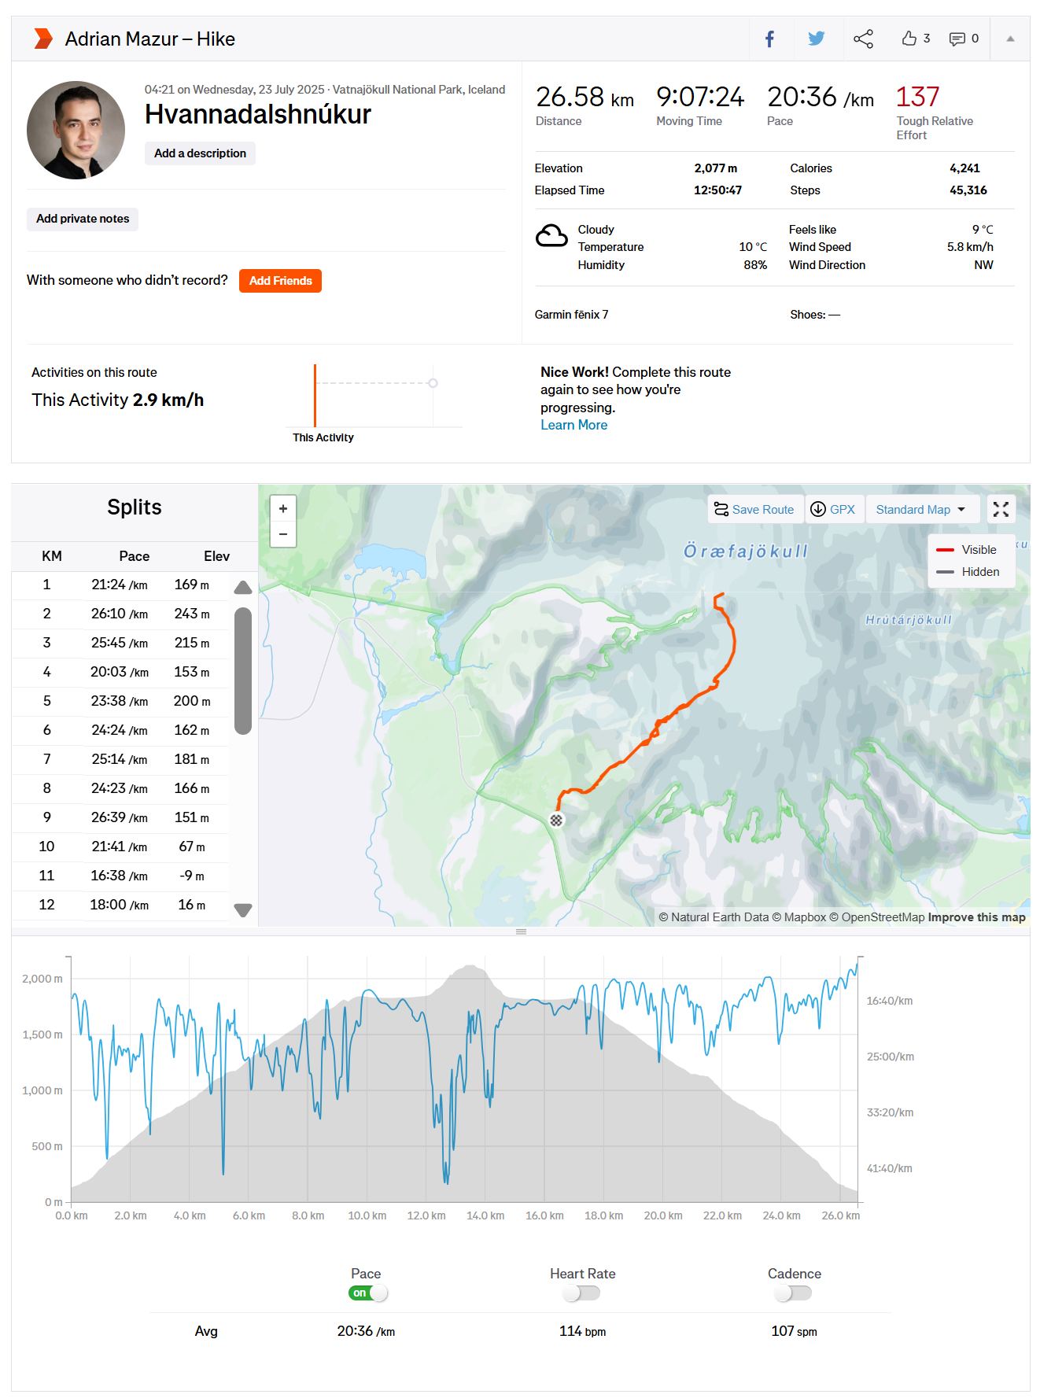This screenshot has height=1398, width=1040.
Task: Zoom out on the map
Action: point(283,534)
